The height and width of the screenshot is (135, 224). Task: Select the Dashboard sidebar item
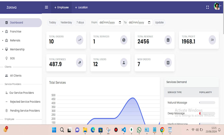click(x=21, y=23)
